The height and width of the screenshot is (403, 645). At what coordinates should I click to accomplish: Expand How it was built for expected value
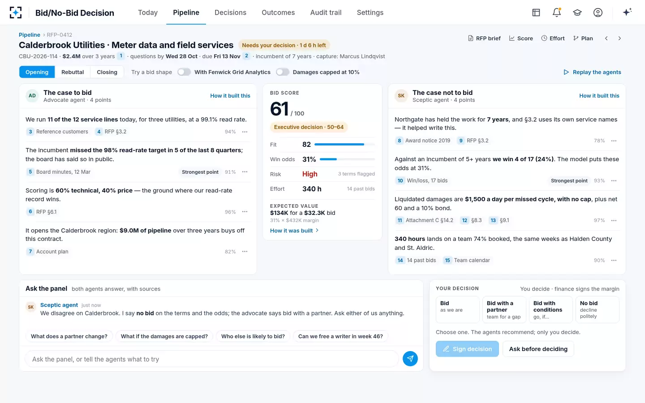[294, 231]
